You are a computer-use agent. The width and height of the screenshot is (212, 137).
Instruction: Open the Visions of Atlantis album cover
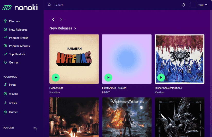pyautogui.click(x=127, y=117)
